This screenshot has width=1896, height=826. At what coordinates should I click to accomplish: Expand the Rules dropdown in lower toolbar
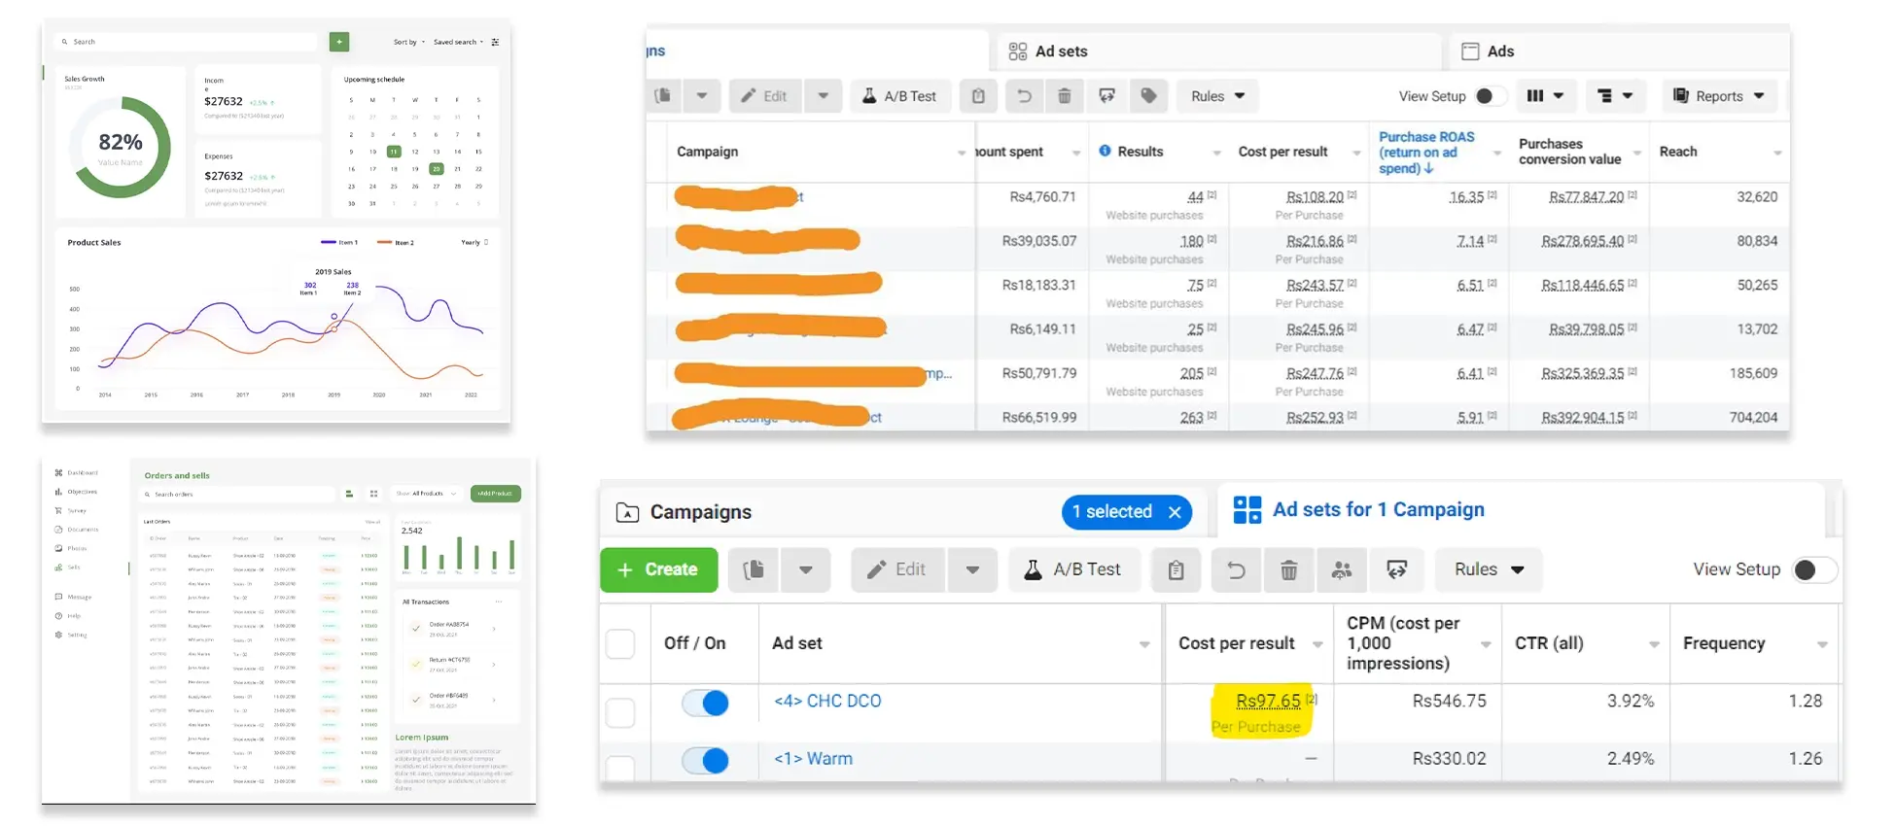(1488, 570)
